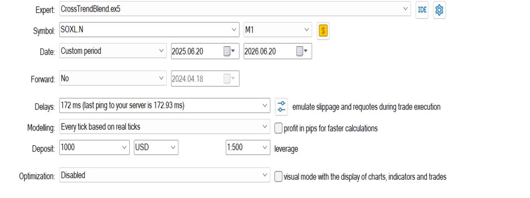Image resolution: width=530 pixels, height=198 pixels.
Task: Open the M1 timeframe dropdown
Action: tap(278, 30)
